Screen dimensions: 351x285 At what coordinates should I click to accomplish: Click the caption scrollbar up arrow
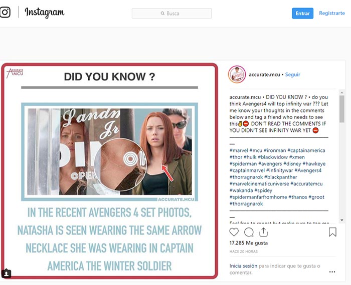pos(341,92)
